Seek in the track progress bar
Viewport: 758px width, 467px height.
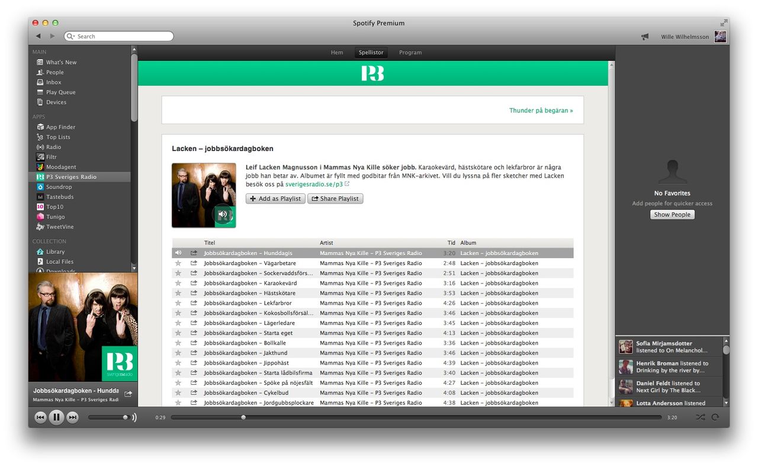pyautogui.click(x=416, y=417)
